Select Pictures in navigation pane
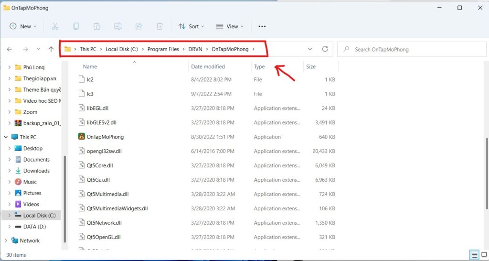 (x=32, y=193)
